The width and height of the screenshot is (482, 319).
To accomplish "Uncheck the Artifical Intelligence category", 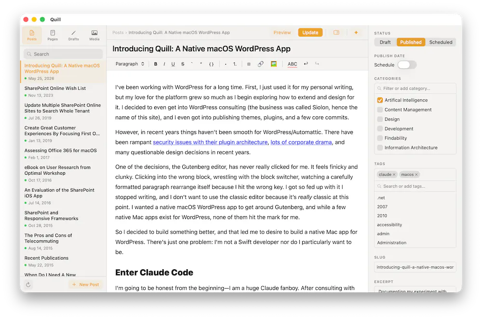I will pyautogui.click(x=380, y=100).
